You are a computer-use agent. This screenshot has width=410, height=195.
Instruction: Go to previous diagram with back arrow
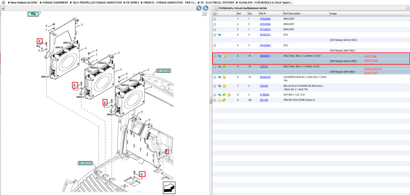pyautogui.click(x=199, y=8)
